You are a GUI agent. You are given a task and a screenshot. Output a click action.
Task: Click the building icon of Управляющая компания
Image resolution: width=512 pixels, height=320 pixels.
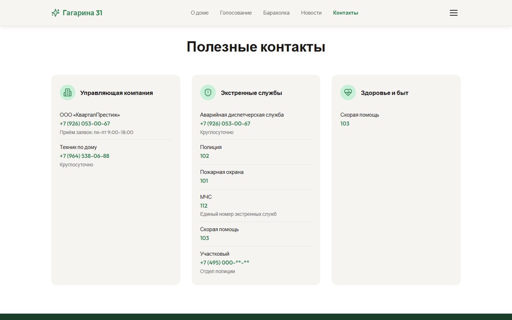(67, 93)
